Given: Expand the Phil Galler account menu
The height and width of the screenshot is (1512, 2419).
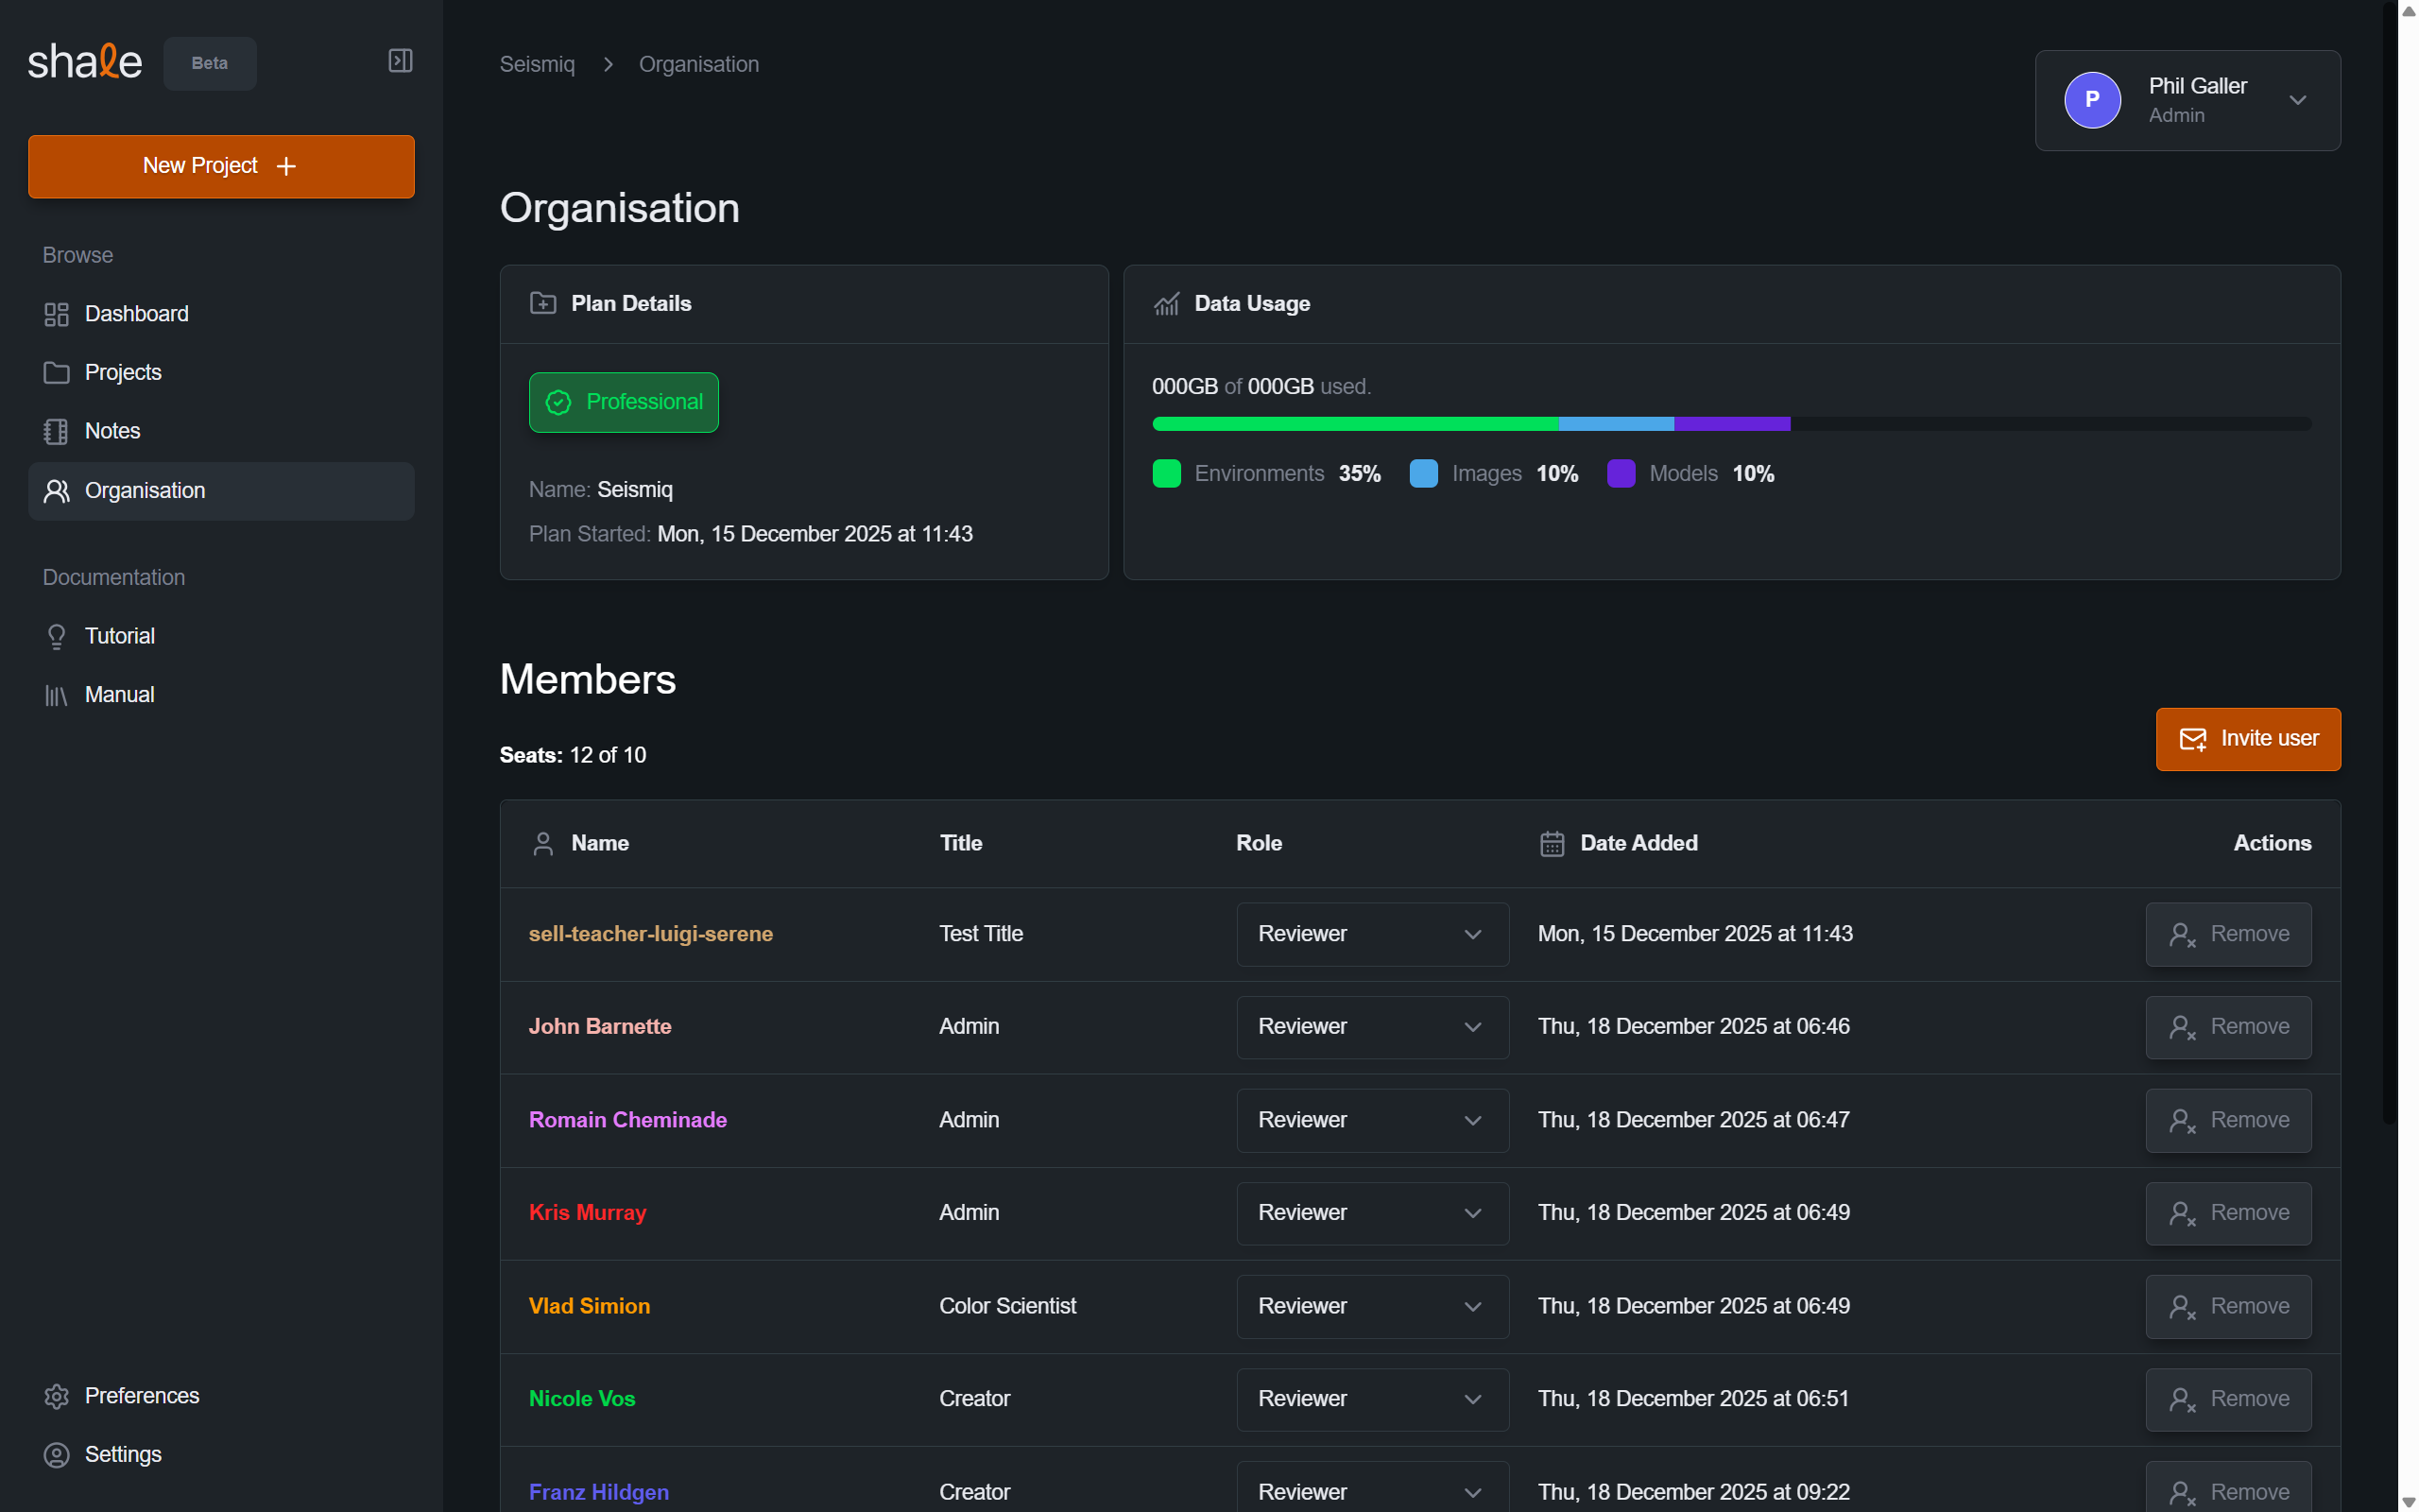Looking at the screenshot, I should coord(2298,100).
